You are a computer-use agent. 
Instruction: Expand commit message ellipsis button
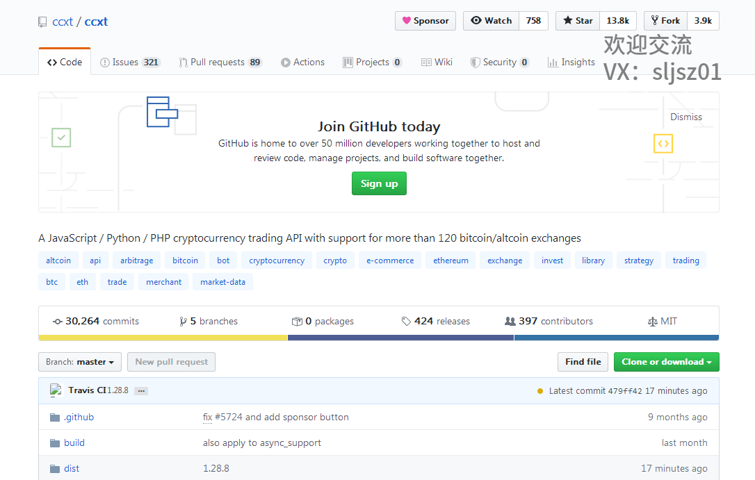pyautogui.click(x=141, y=391)
